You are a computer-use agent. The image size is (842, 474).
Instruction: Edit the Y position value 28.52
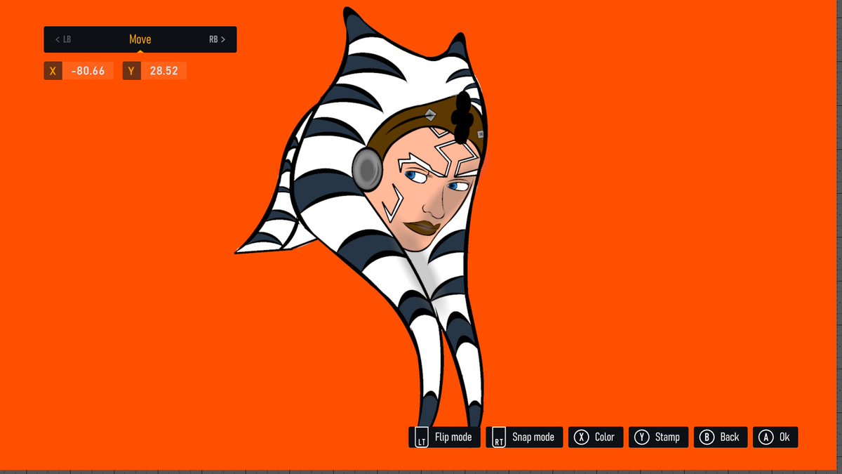point(163,71)
